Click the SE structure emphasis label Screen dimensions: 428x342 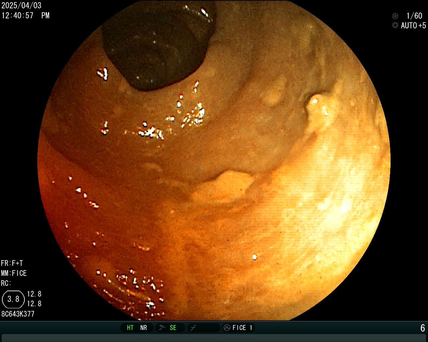173,328
